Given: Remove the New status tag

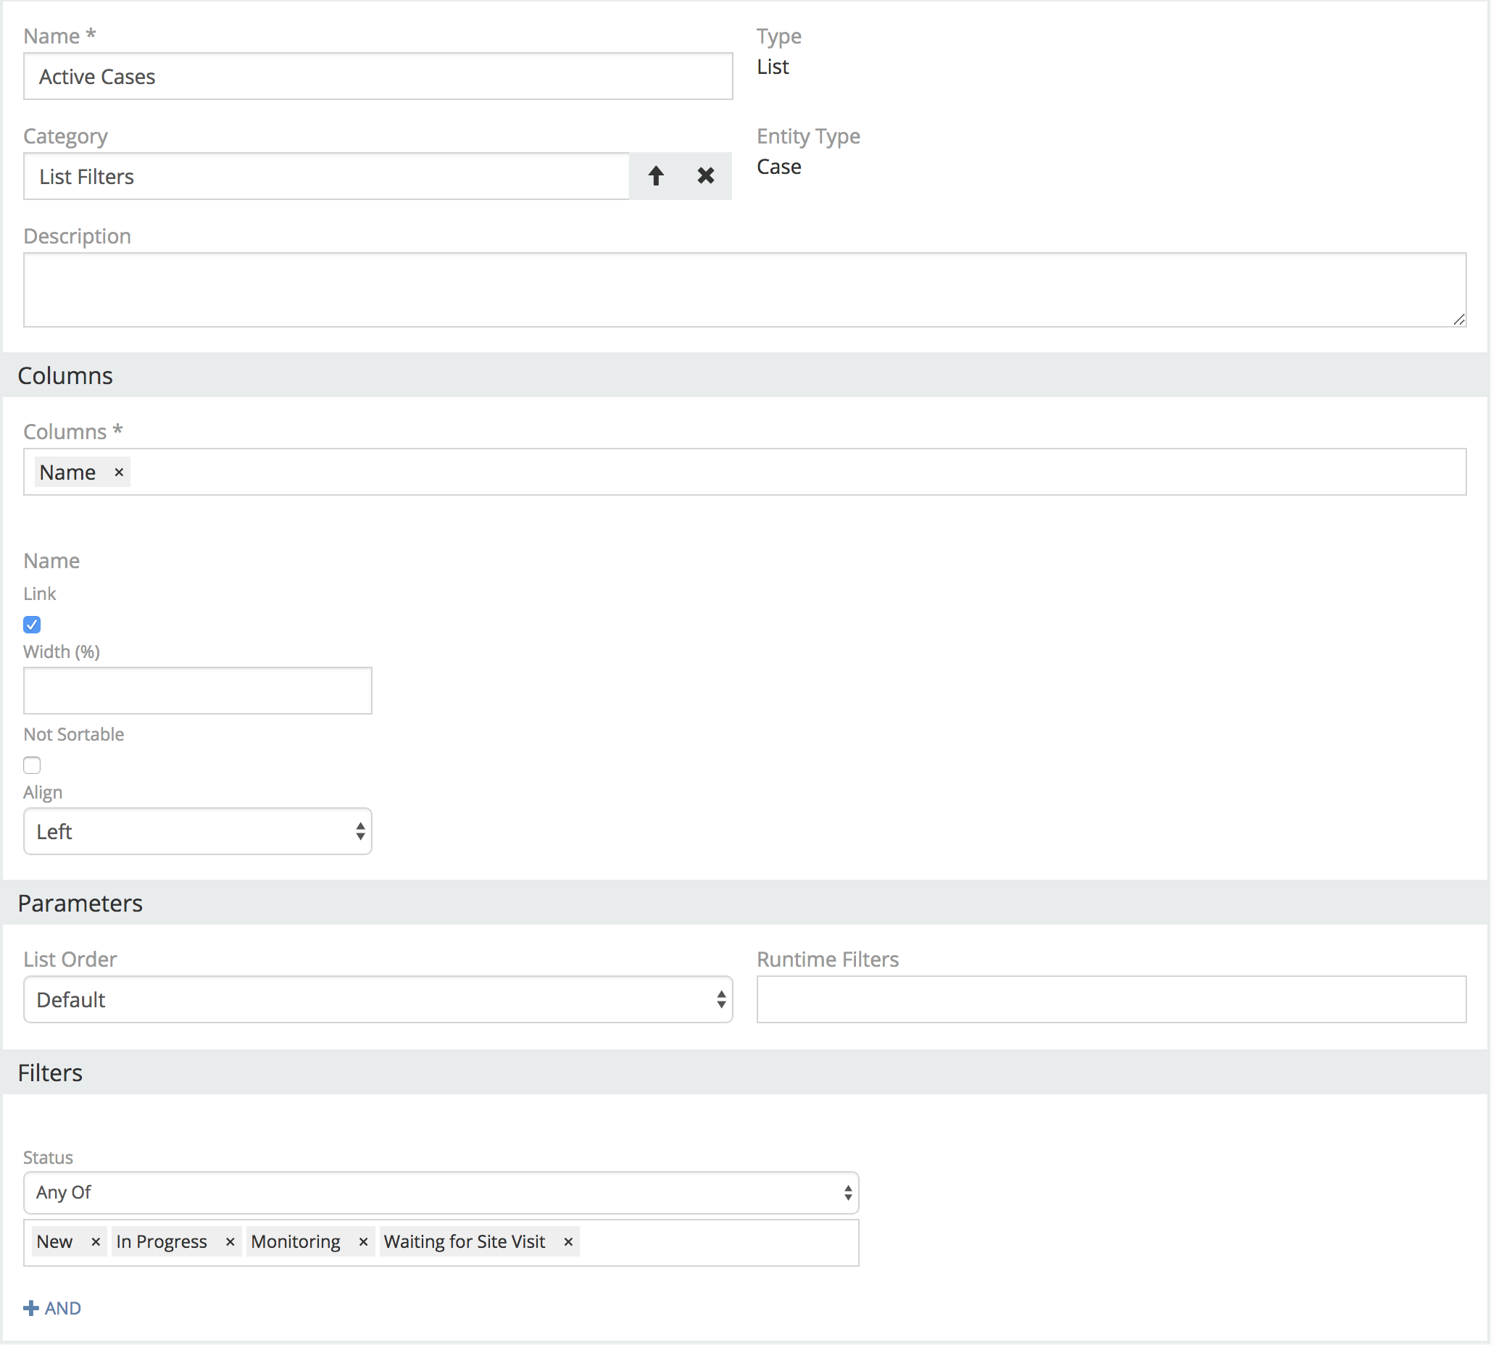Looking at the screenshot, I should coord(96,1242).
